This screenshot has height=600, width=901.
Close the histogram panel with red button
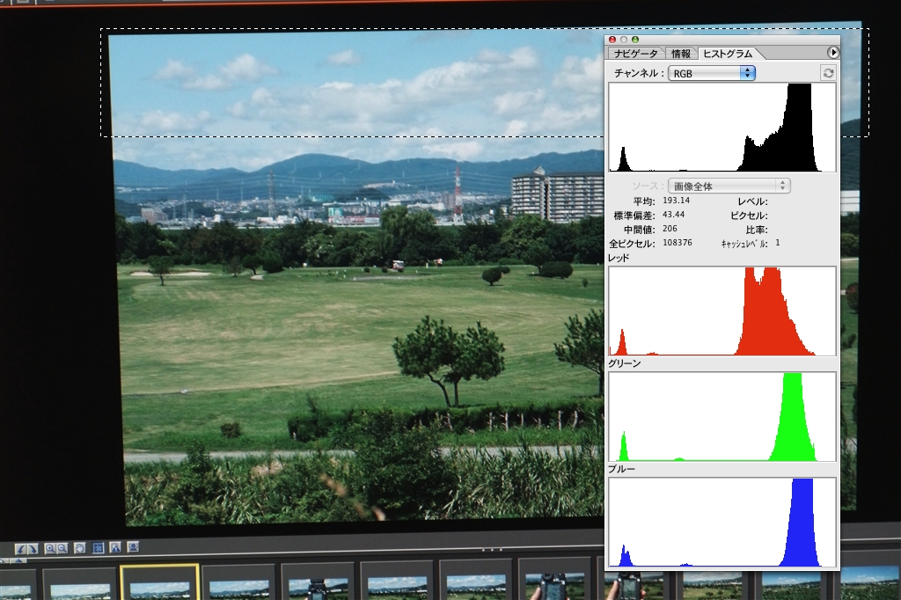tap(612, 40)
